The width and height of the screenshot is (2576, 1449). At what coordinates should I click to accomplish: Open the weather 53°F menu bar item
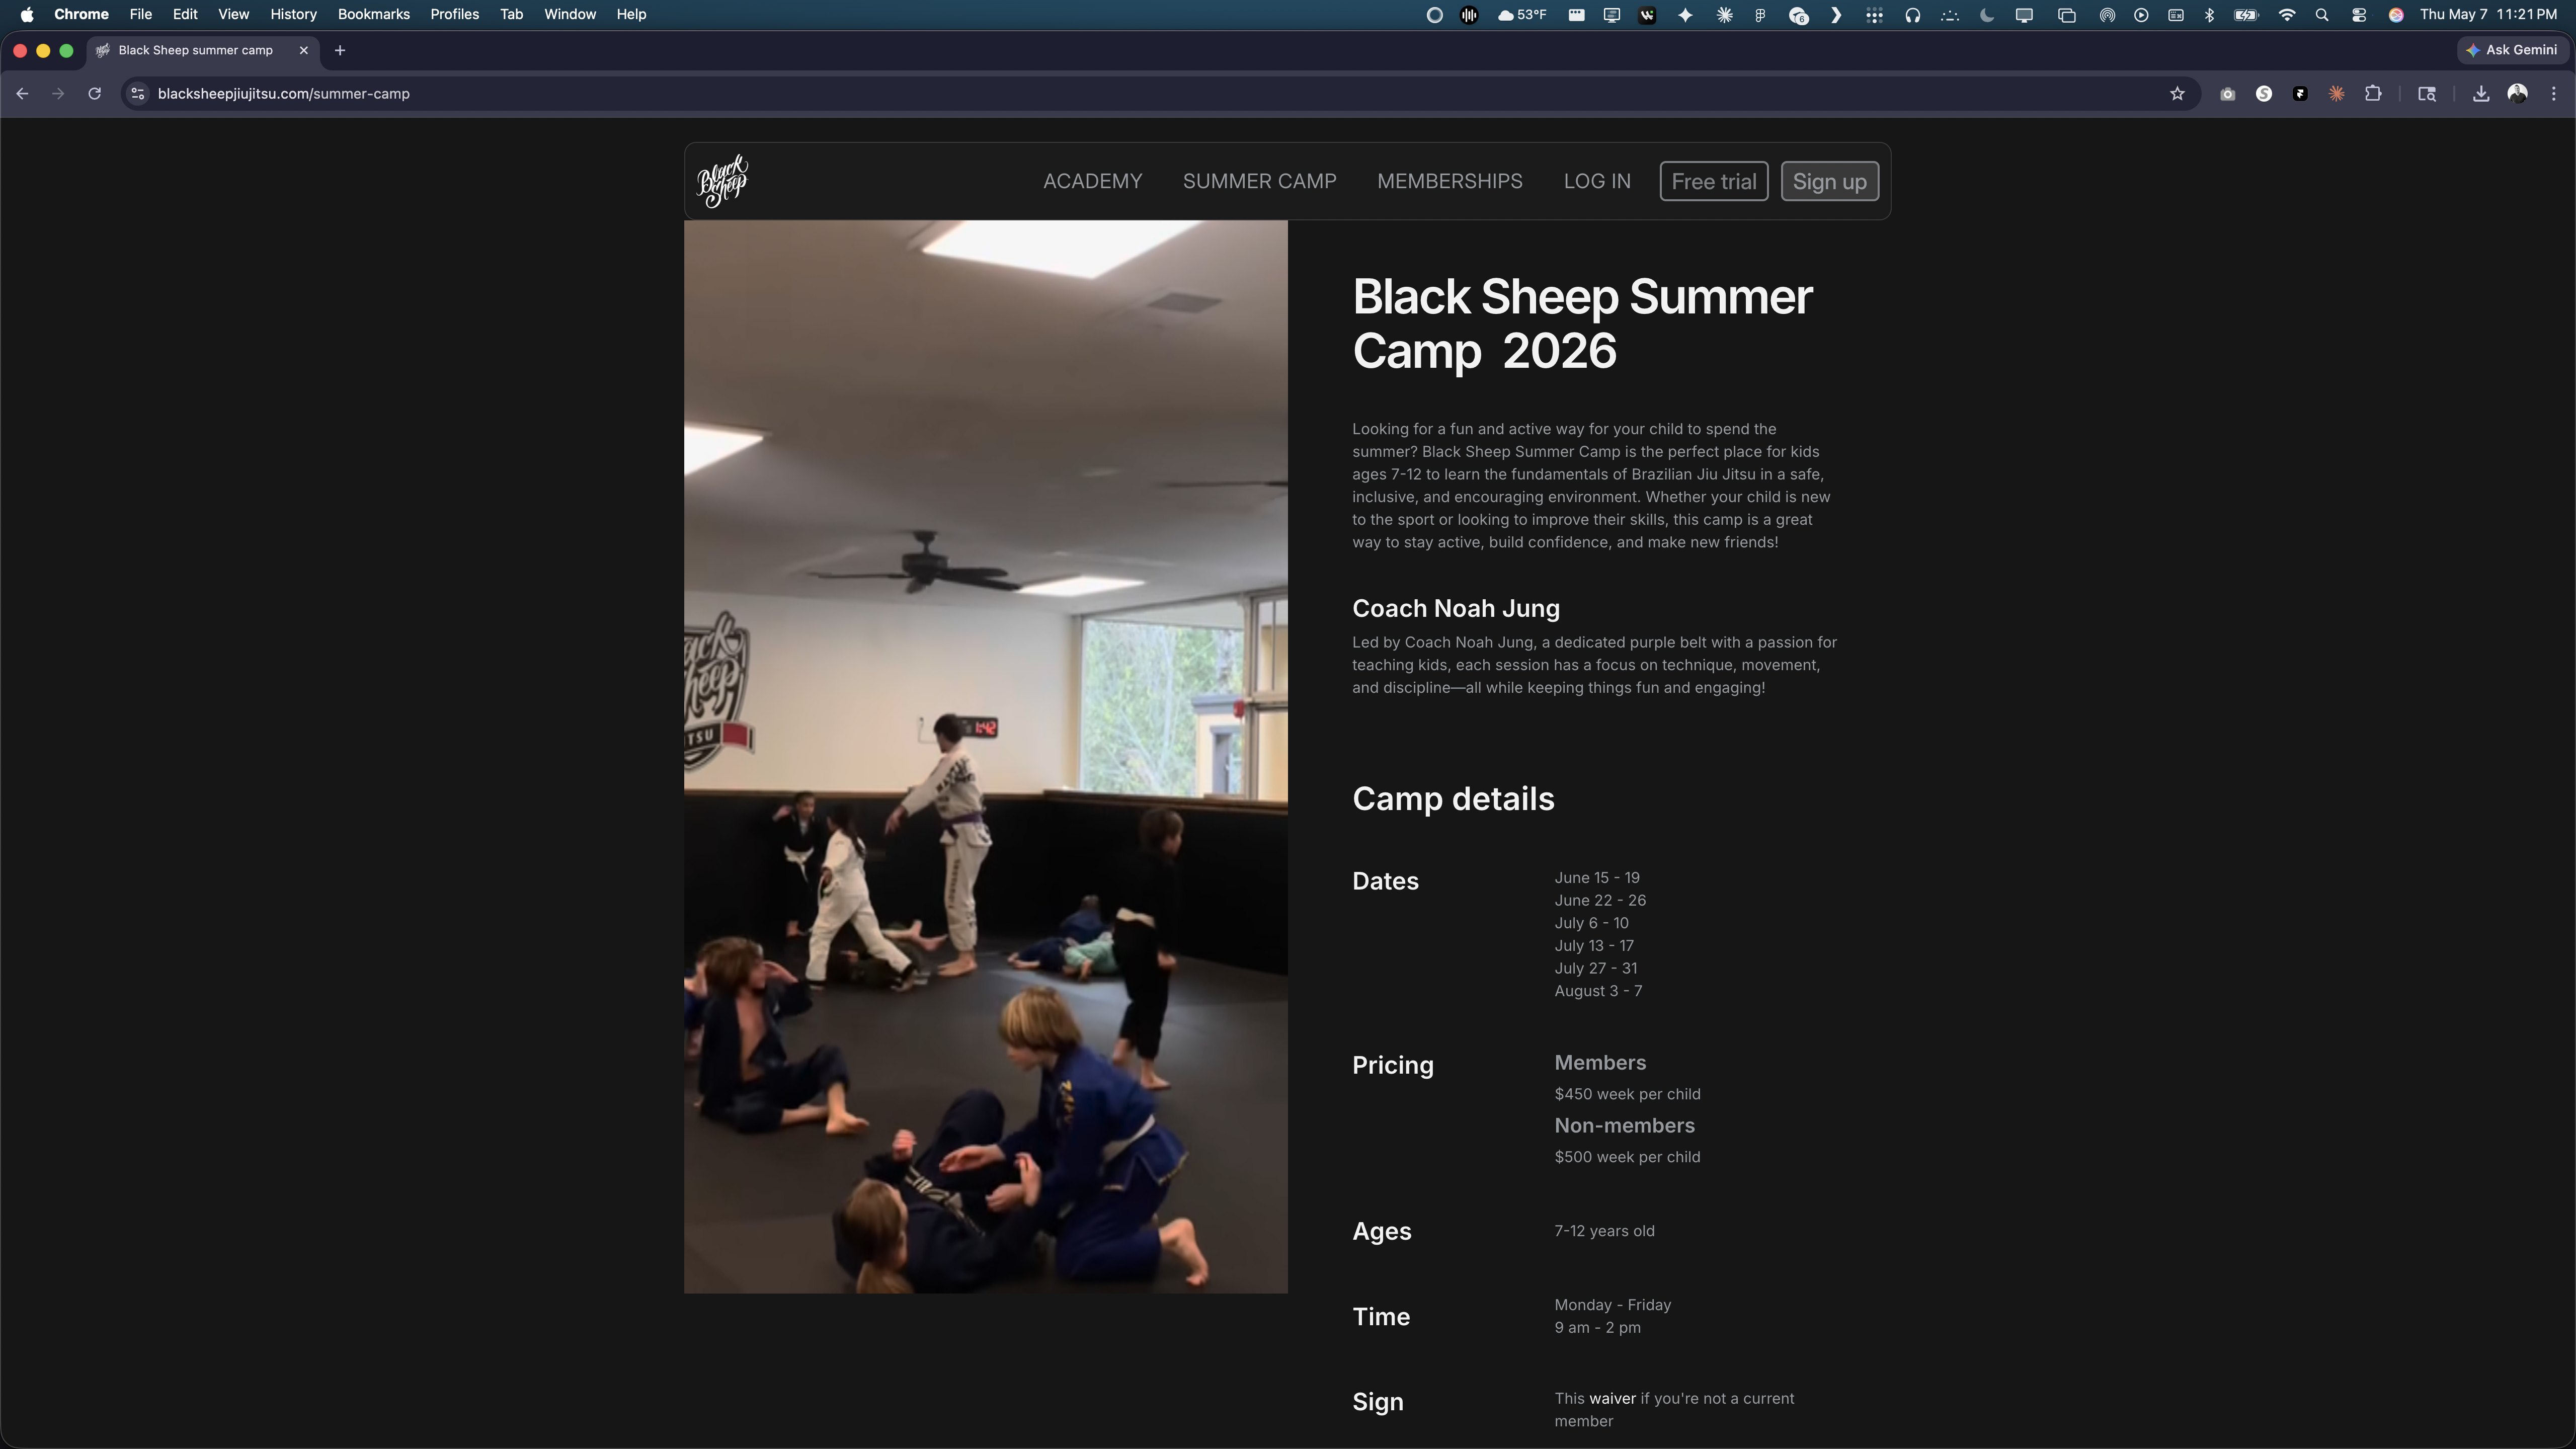point(1521,14)
